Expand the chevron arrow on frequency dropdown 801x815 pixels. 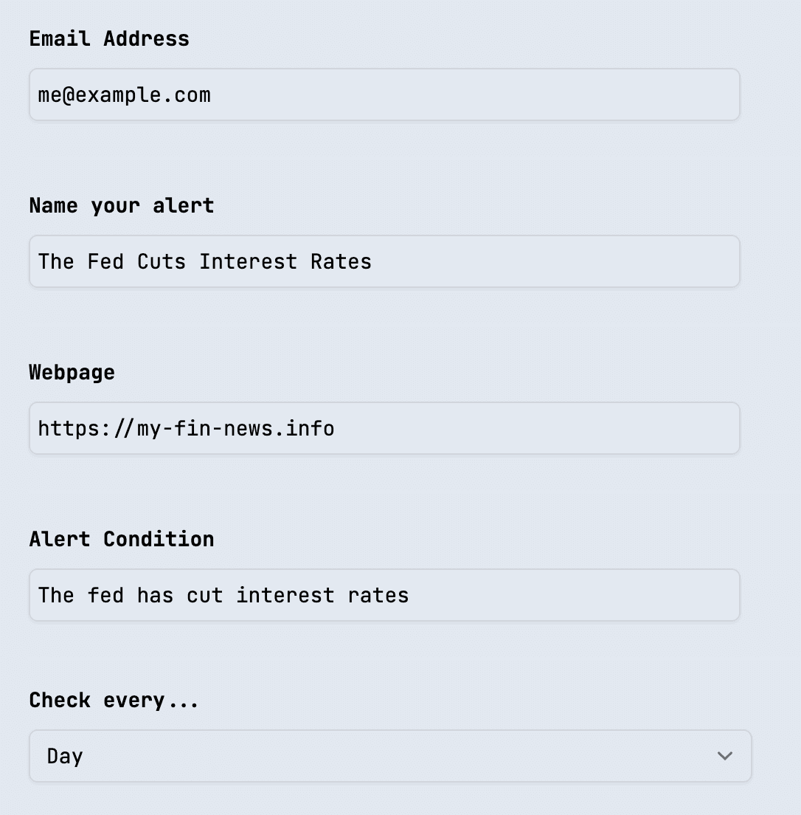pos(724,756)
